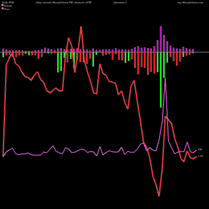Click the '0M' volume value label

(x=200, y=150)
